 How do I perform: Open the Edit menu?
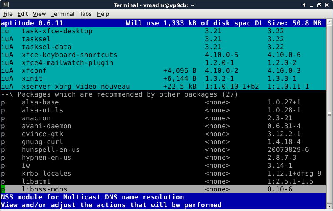(x=23, y=14)
